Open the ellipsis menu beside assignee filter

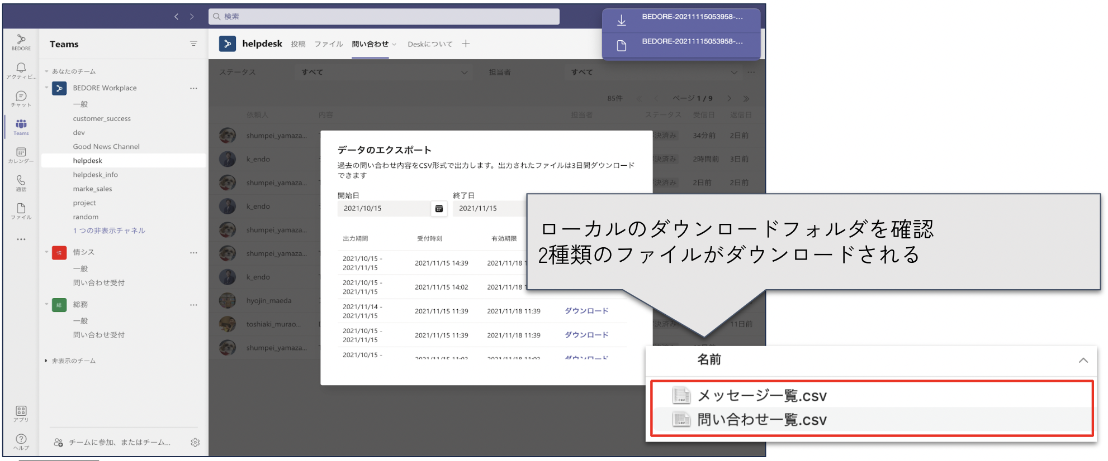point(751,72)
